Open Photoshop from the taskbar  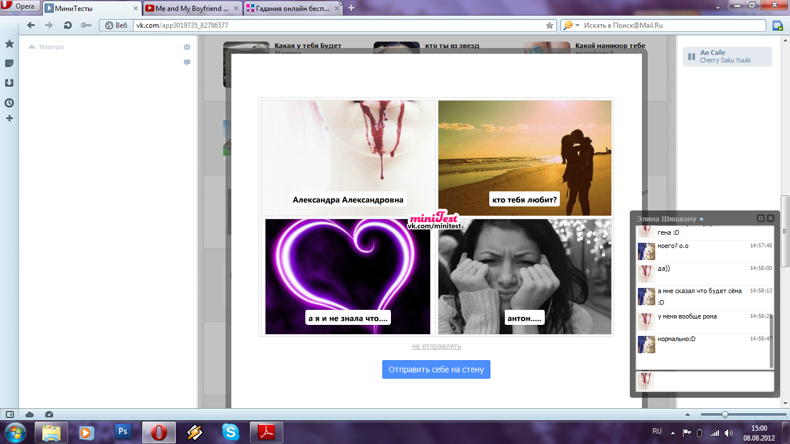click(x=123, y=432)
